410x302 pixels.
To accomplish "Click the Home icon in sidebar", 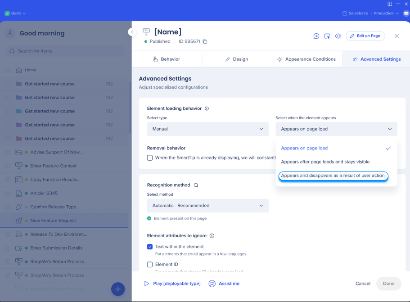I will 19,70.
